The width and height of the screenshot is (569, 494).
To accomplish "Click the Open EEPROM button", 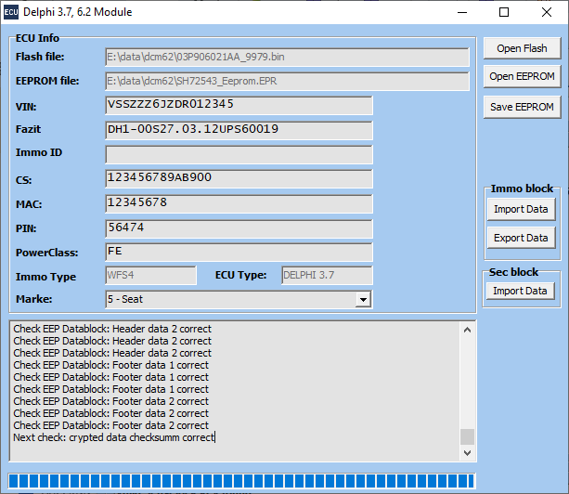I will click(x=522, y=76).
